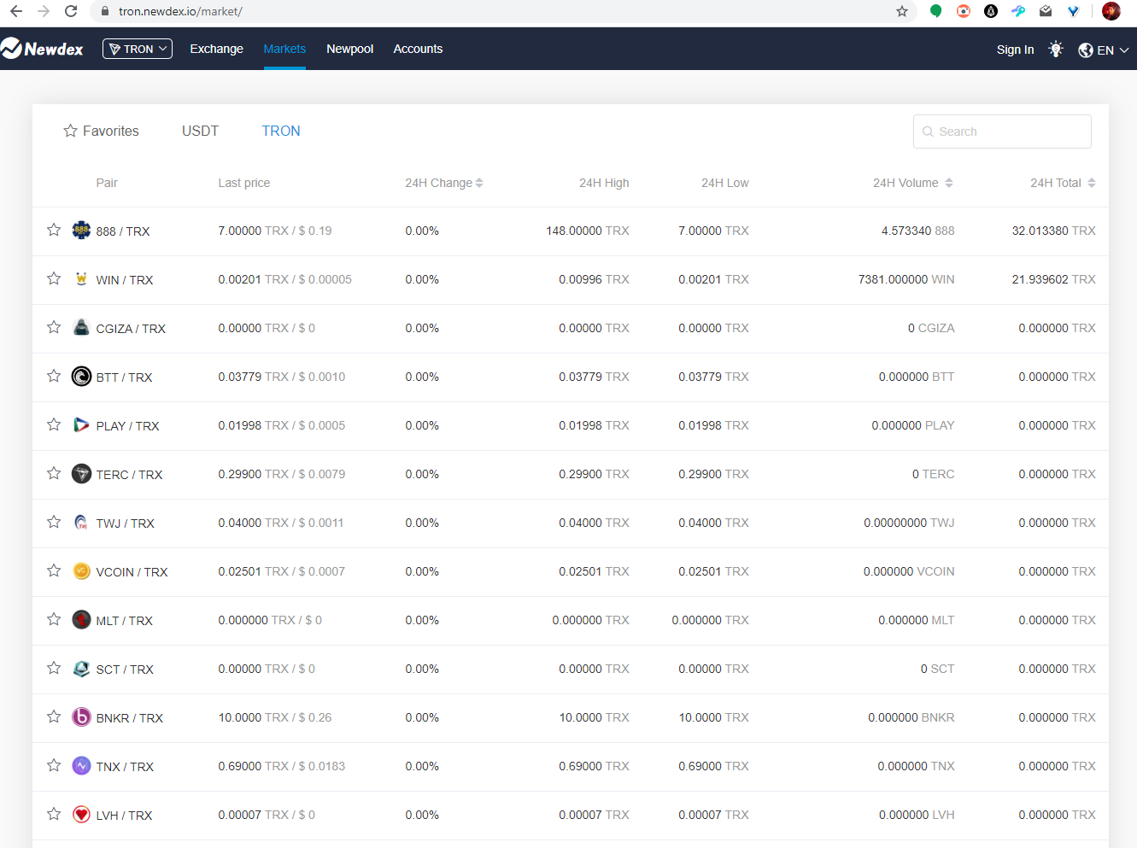Click the TWJ token icon
The height and width of the screenshot is (848, 1137).
81,523
